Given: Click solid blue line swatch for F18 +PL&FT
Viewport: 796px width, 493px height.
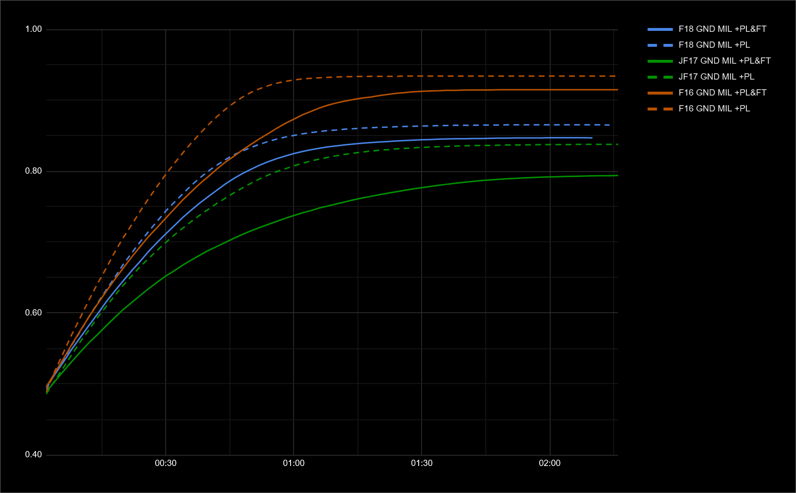Looking at the screenshot, I should (x=660, y=29).
